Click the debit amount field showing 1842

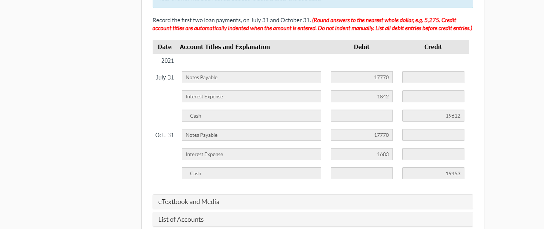pos(361,96)
